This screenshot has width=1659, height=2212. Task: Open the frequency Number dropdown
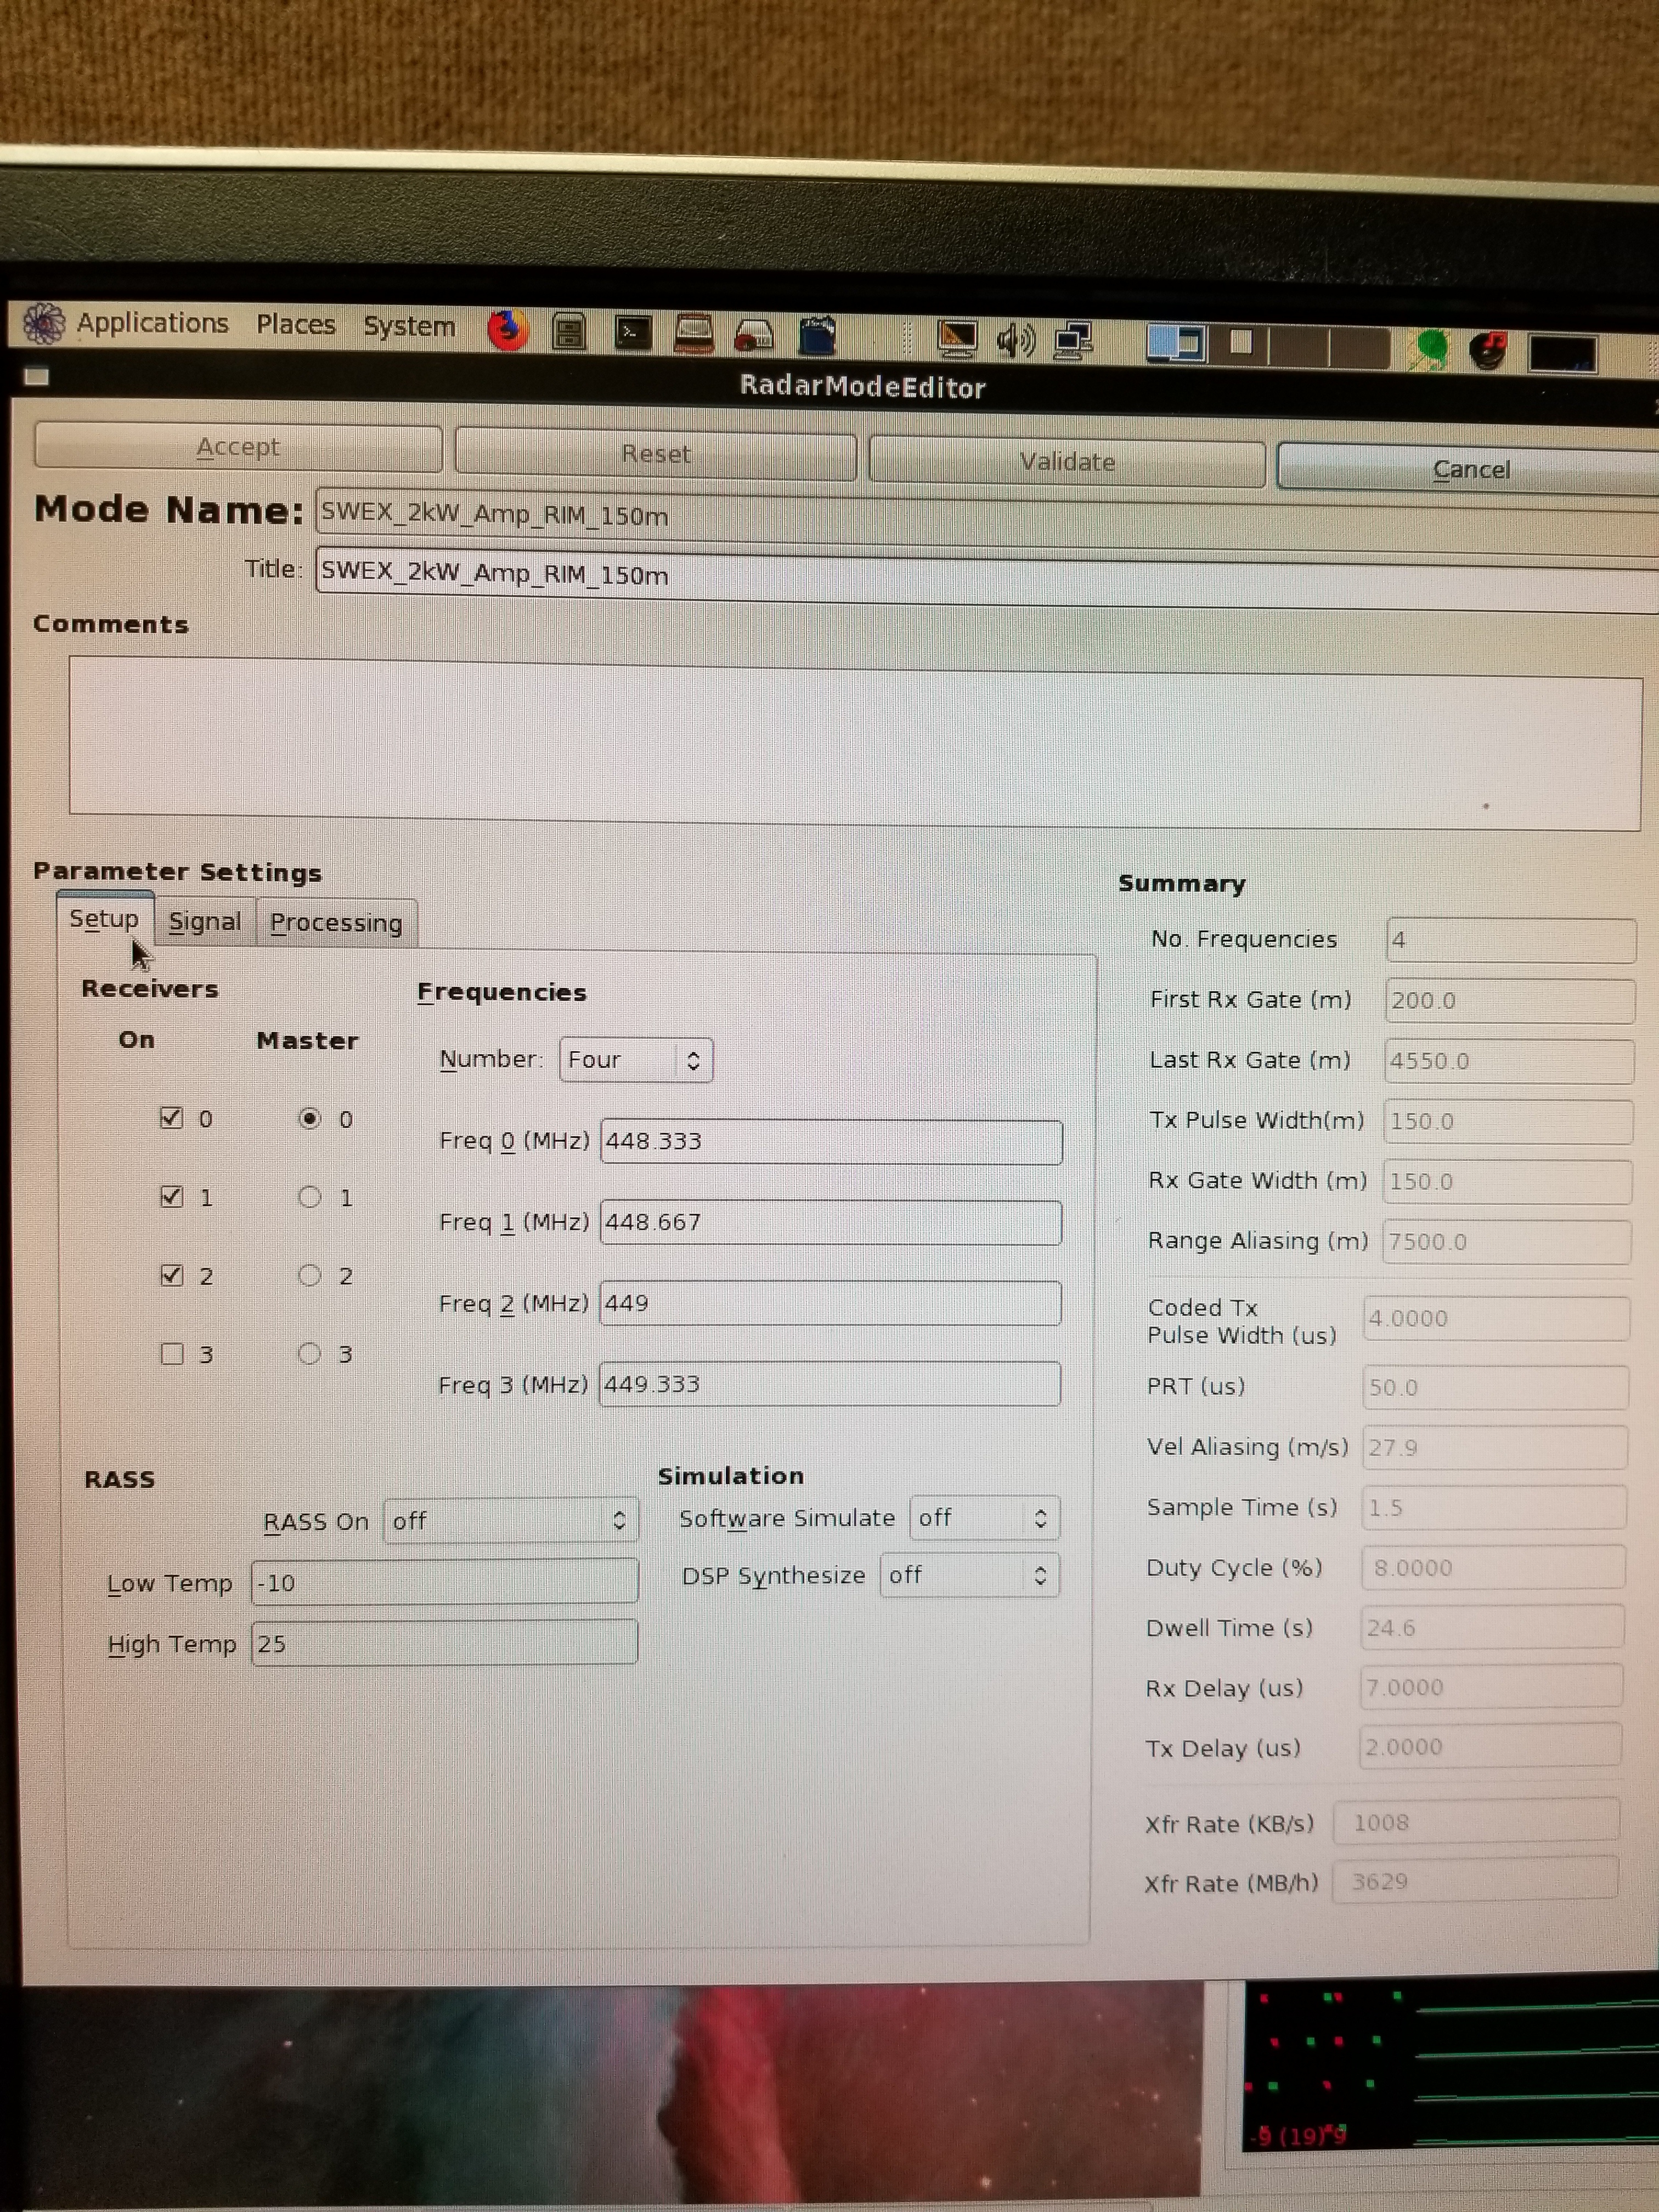point(636,1059)
